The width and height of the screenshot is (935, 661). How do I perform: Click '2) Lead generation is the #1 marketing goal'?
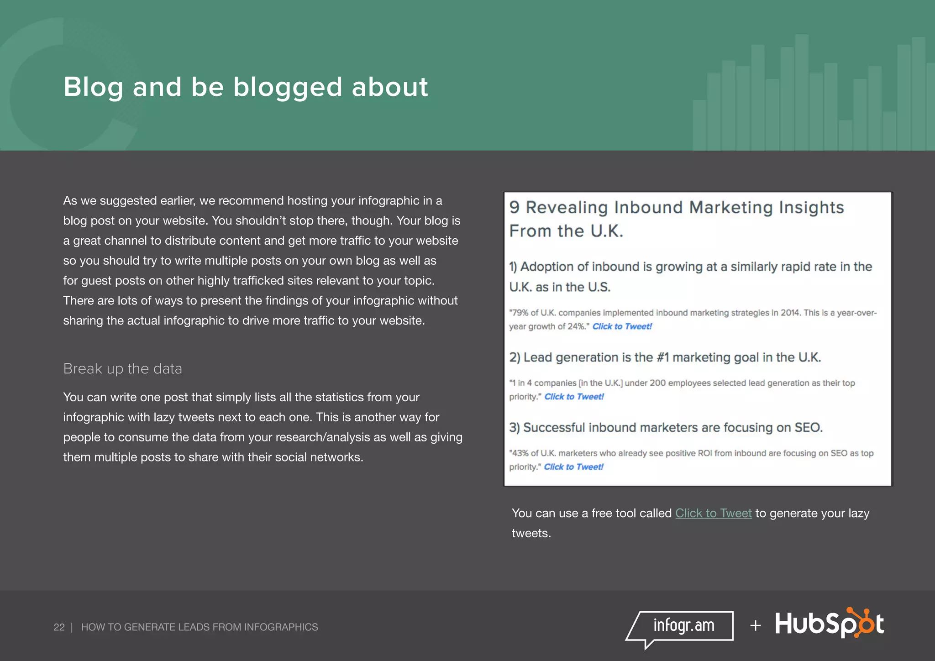click(665, 357)
